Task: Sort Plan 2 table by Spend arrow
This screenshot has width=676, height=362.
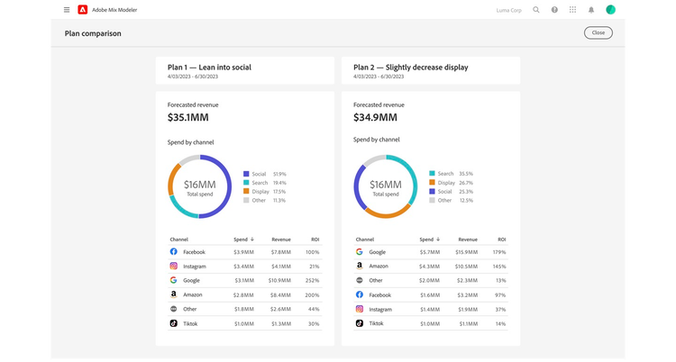Action: click(437, 240)
